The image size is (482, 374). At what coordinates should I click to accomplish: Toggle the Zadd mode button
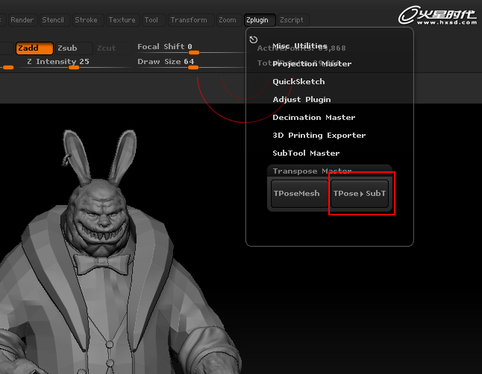[x=34, y=48]
